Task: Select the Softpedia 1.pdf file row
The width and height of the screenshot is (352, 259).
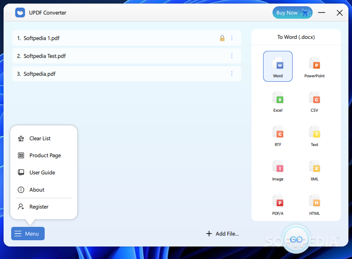Action: coord(127,38)
